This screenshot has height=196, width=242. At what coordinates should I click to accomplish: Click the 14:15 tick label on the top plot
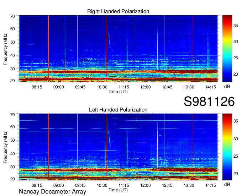(211, 87)
